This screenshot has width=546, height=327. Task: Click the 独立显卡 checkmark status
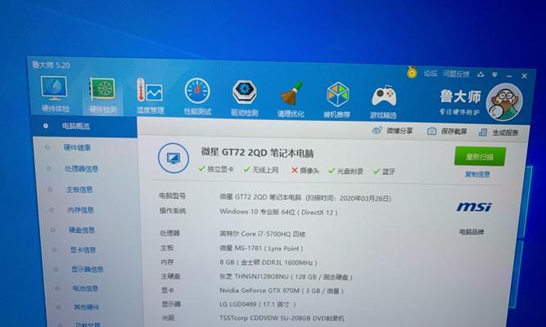[x=216, y=169]
